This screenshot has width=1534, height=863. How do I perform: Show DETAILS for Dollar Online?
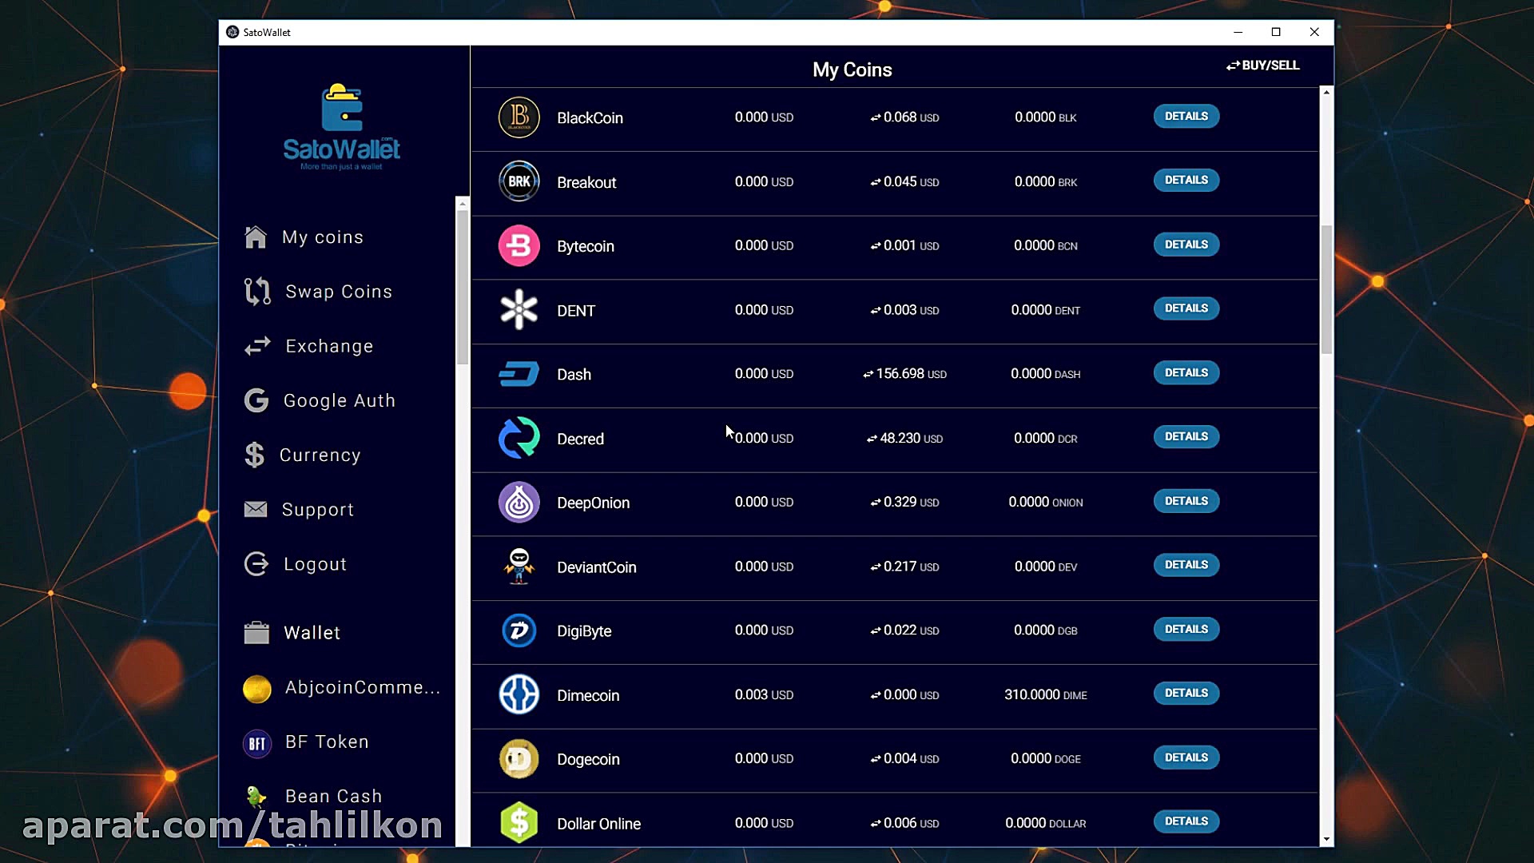click(1186, 821)
